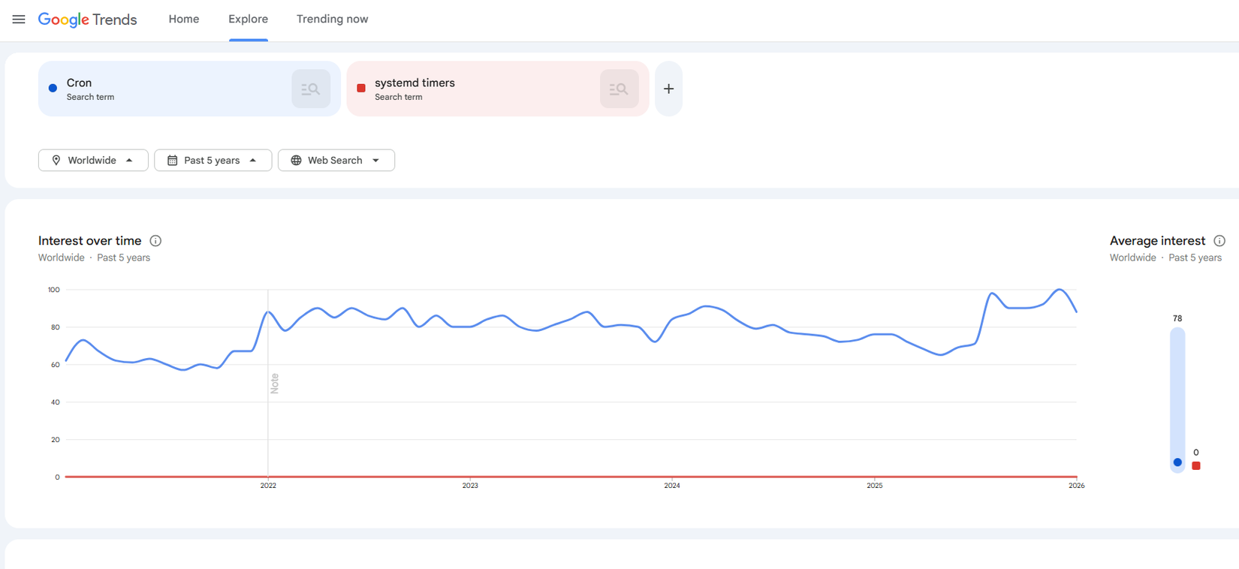Open the hamburger main menu
This screenshot has width=1239, height=569.
click(x=19, y=20)
